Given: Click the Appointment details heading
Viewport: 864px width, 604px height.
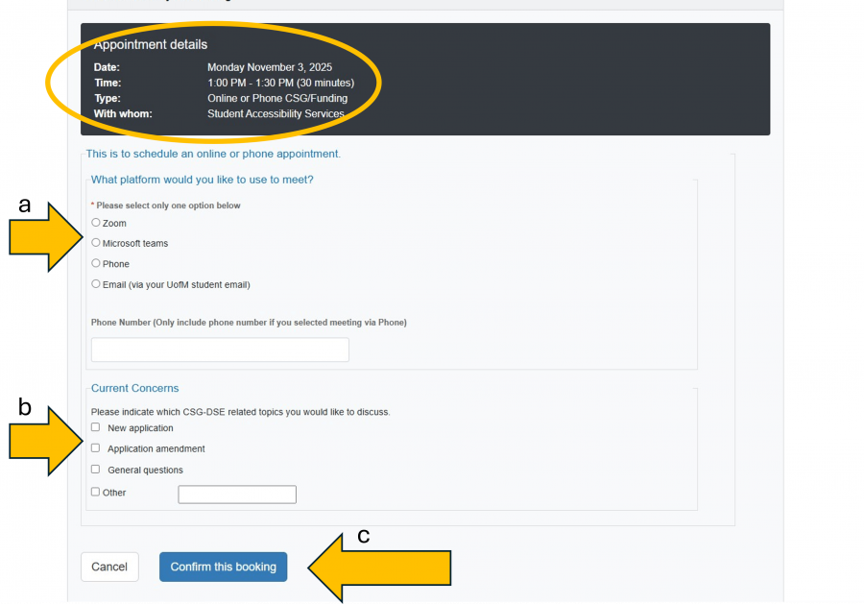Looking at the screenshot, I should tap(151, 44).
